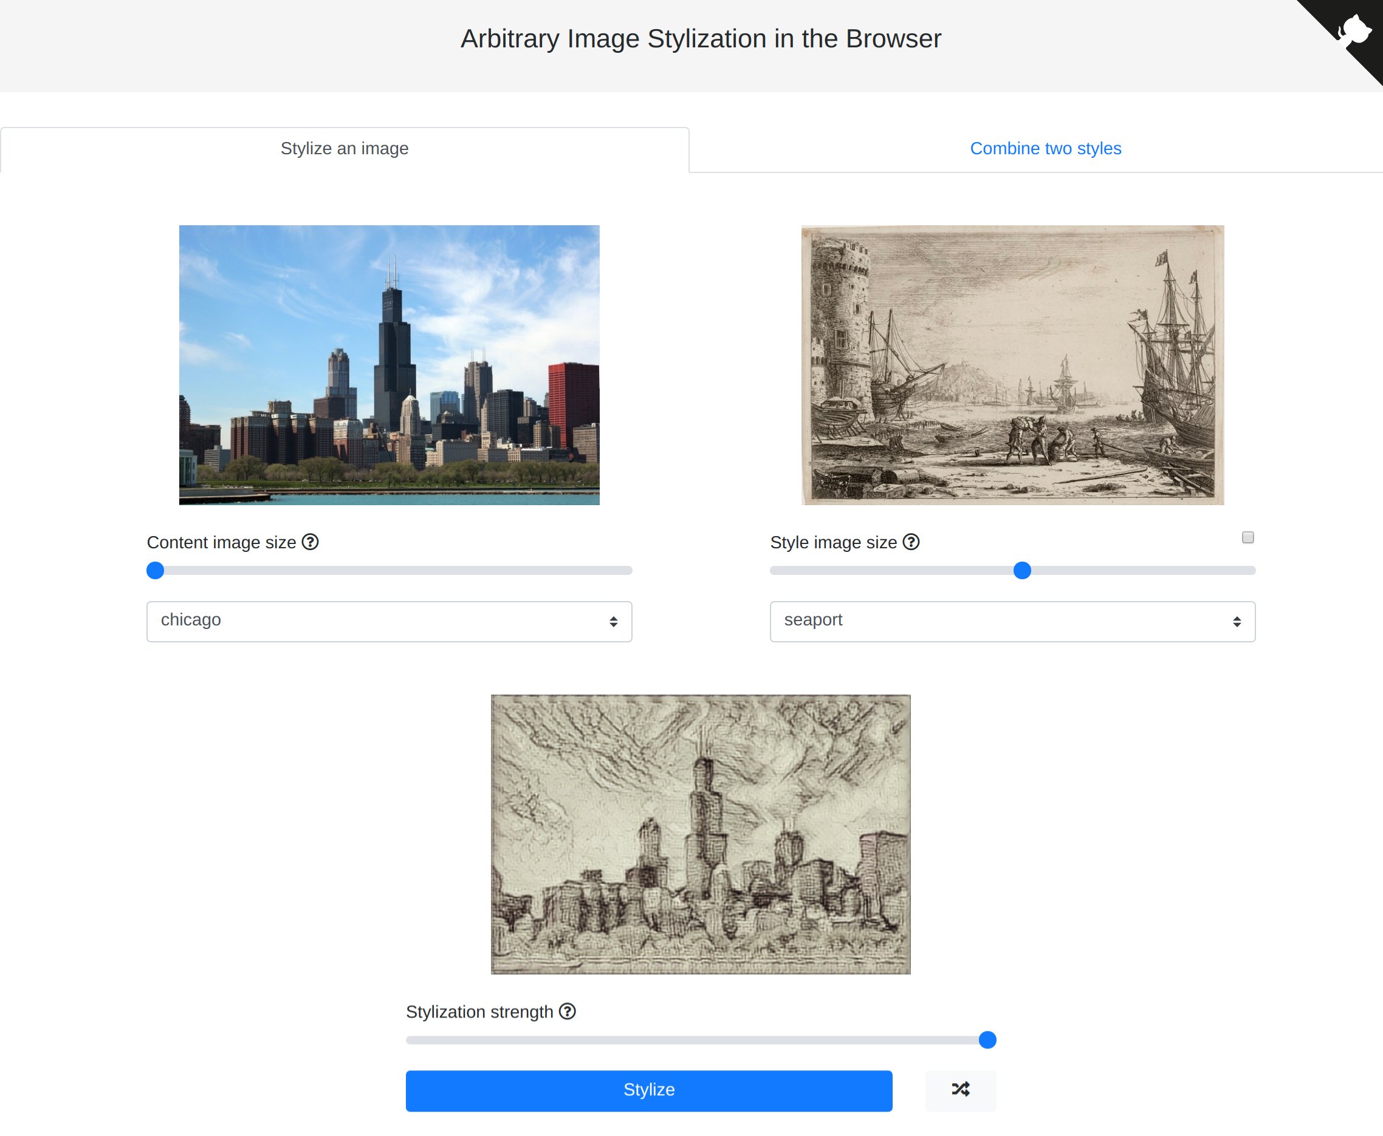Click the Chicago skyline content image

pyautogui.click(x=389, y=365)
